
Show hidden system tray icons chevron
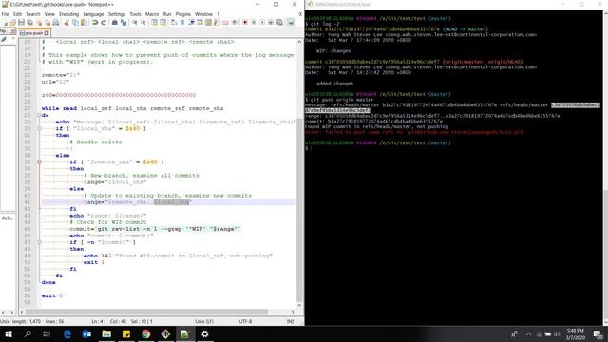[x=528, y=333]
